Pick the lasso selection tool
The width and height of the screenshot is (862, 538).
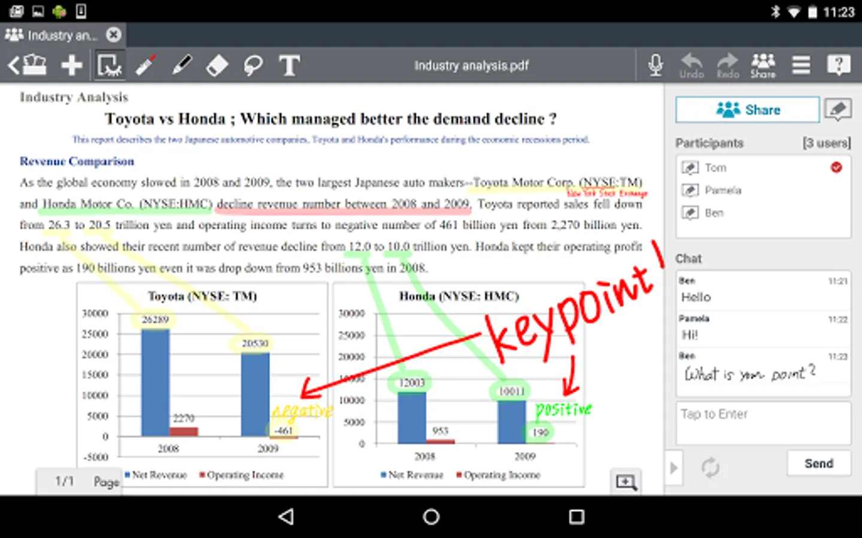(x=253, y=65)
